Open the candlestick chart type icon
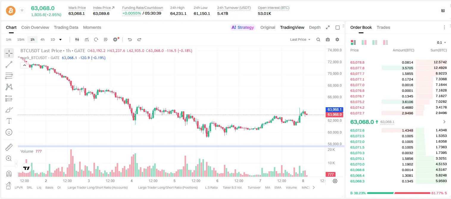The width and height of the screenshot is (451, 199). click(x=77, y=40)
